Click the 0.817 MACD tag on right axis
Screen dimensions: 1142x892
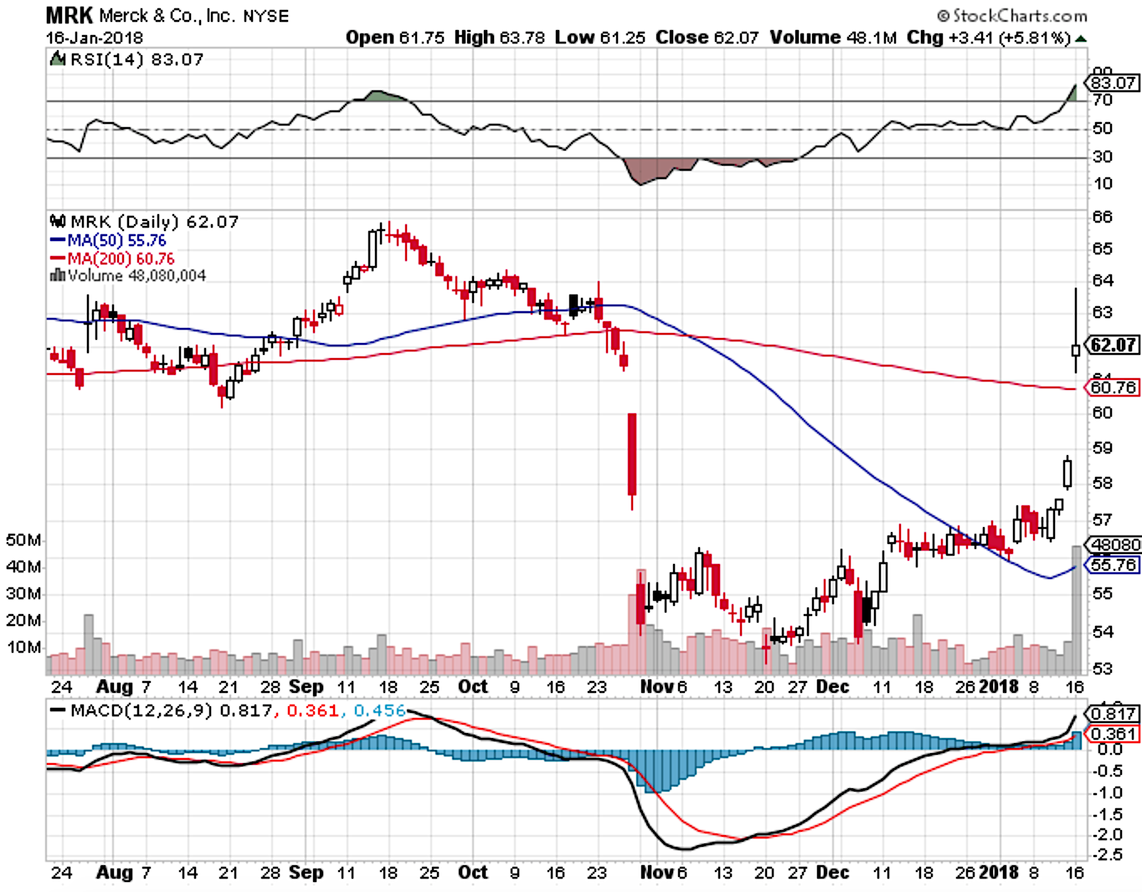pos(1113,714)
